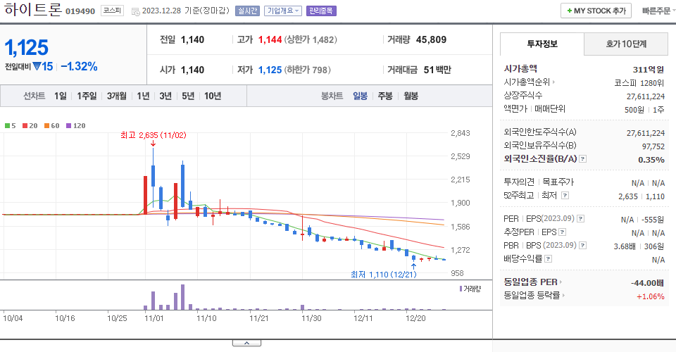Expand the 빠른주문 dropdown
The image size is (676, 352).
(658, 11)
